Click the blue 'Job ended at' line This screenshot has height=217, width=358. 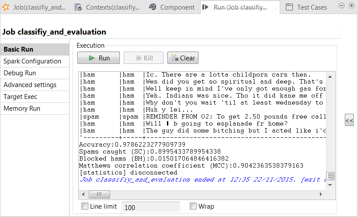tap(203, 179)
